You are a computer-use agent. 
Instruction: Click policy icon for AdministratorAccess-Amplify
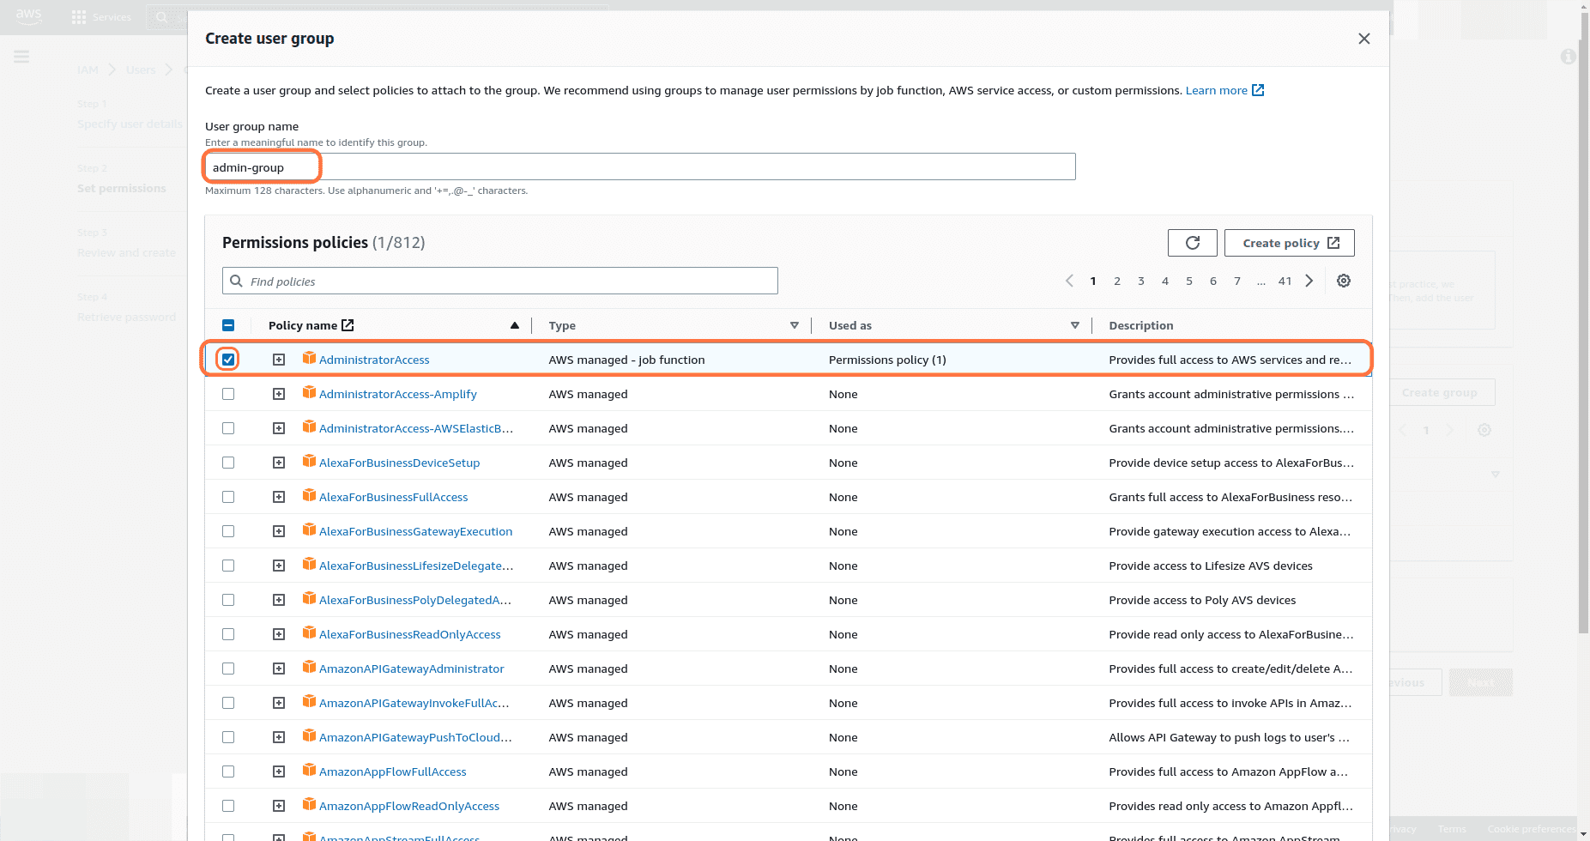coord(309,392)
